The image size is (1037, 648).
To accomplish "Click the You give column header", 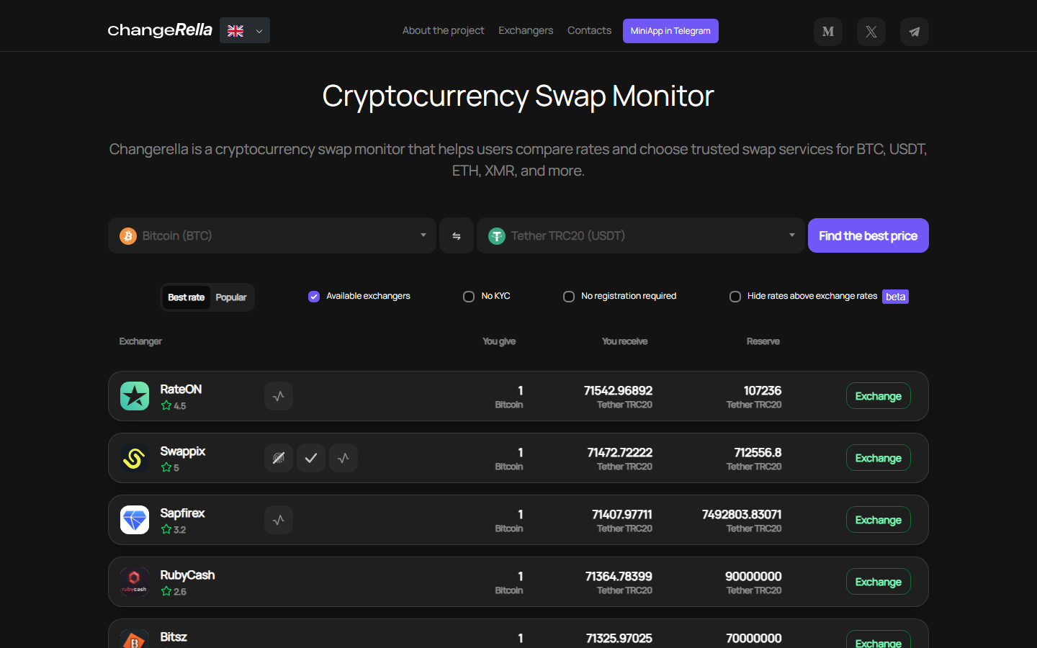I will (499, 341).
